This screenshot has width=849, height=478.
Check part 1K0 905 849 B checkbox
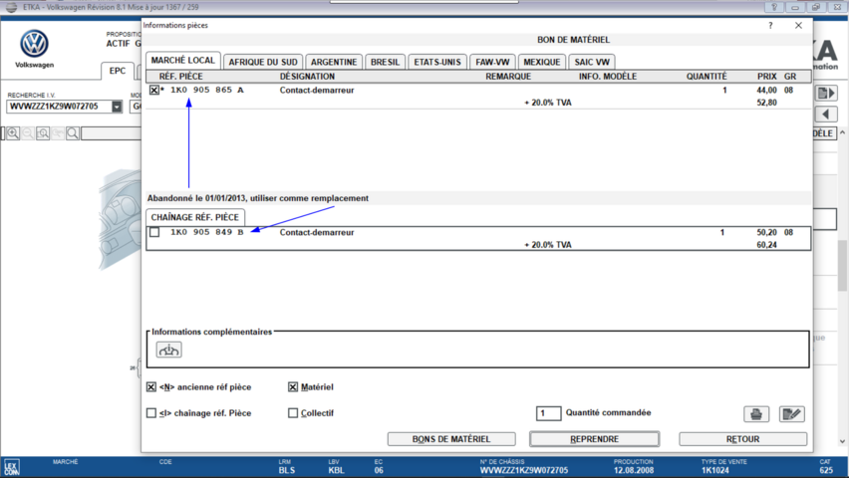(154, 232)
